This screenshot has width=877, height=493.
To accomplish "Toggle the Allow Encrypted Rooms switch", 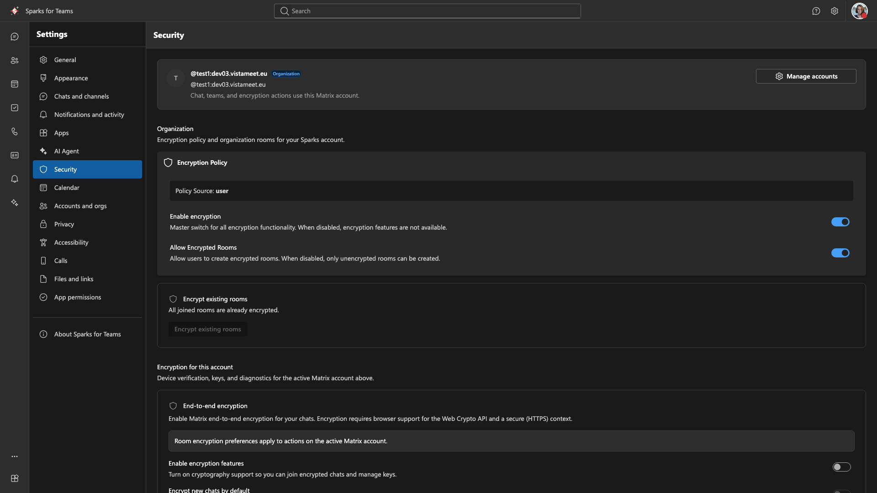I will coord(840,253).
